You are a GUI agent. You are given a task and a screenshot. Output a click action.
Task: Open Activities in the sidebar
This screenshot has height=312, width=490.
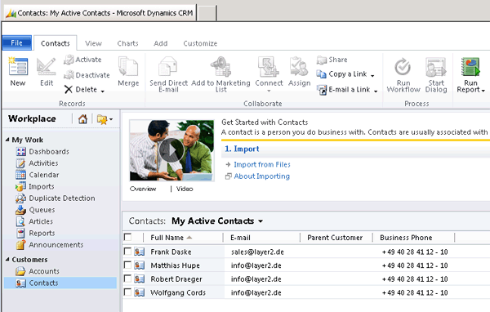(37, 163)
